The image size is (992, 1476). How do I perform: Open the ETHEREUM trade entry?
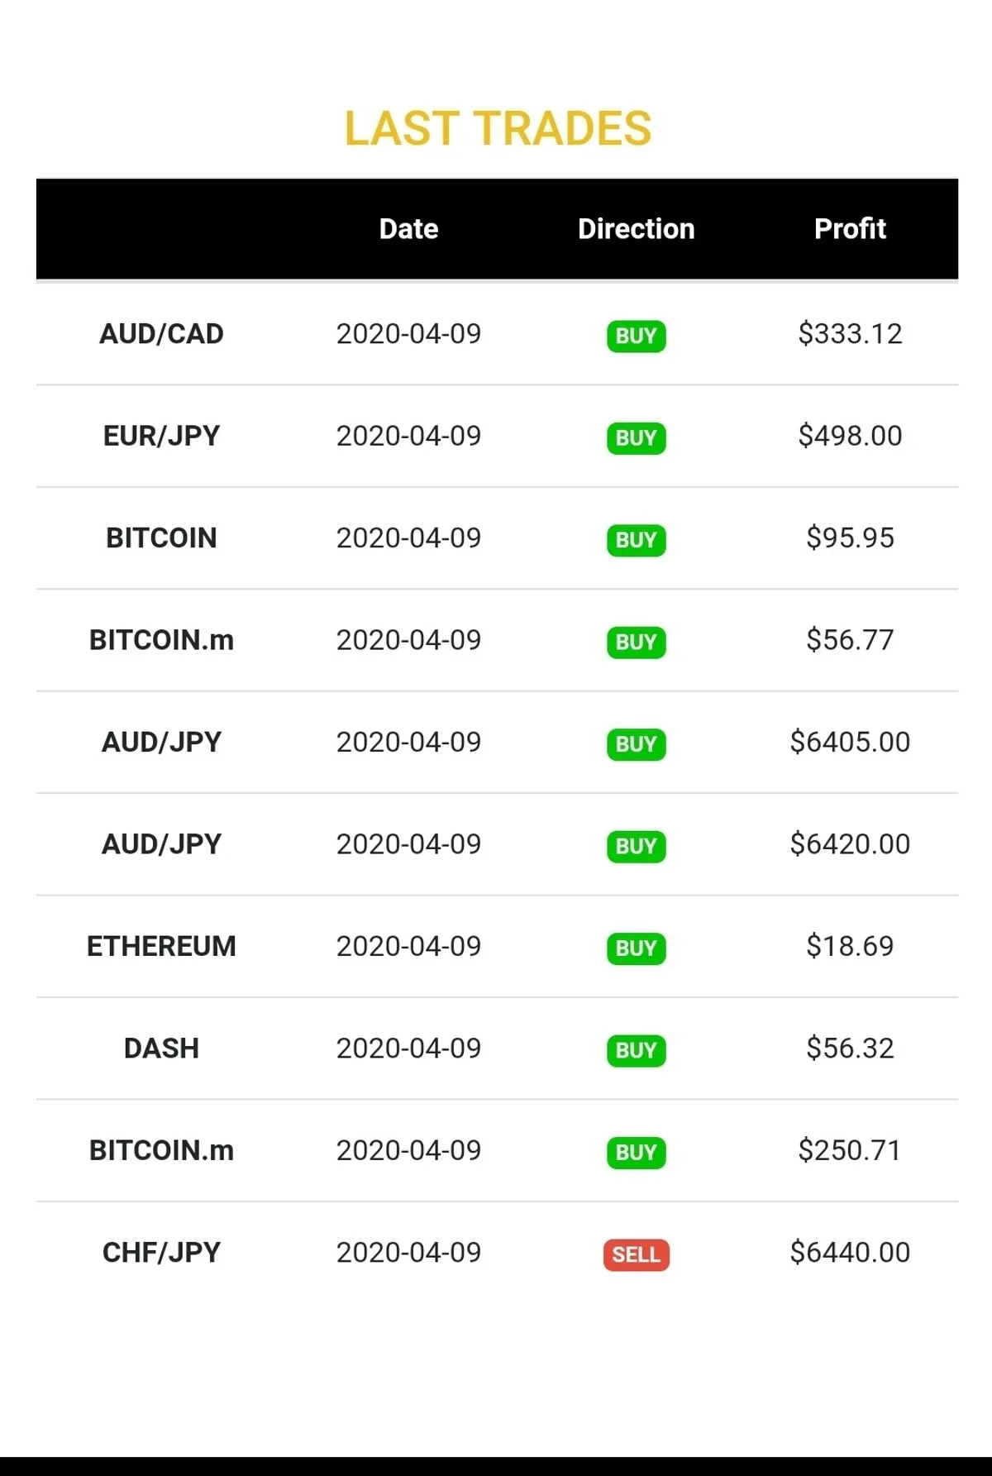tap(161, 946)
